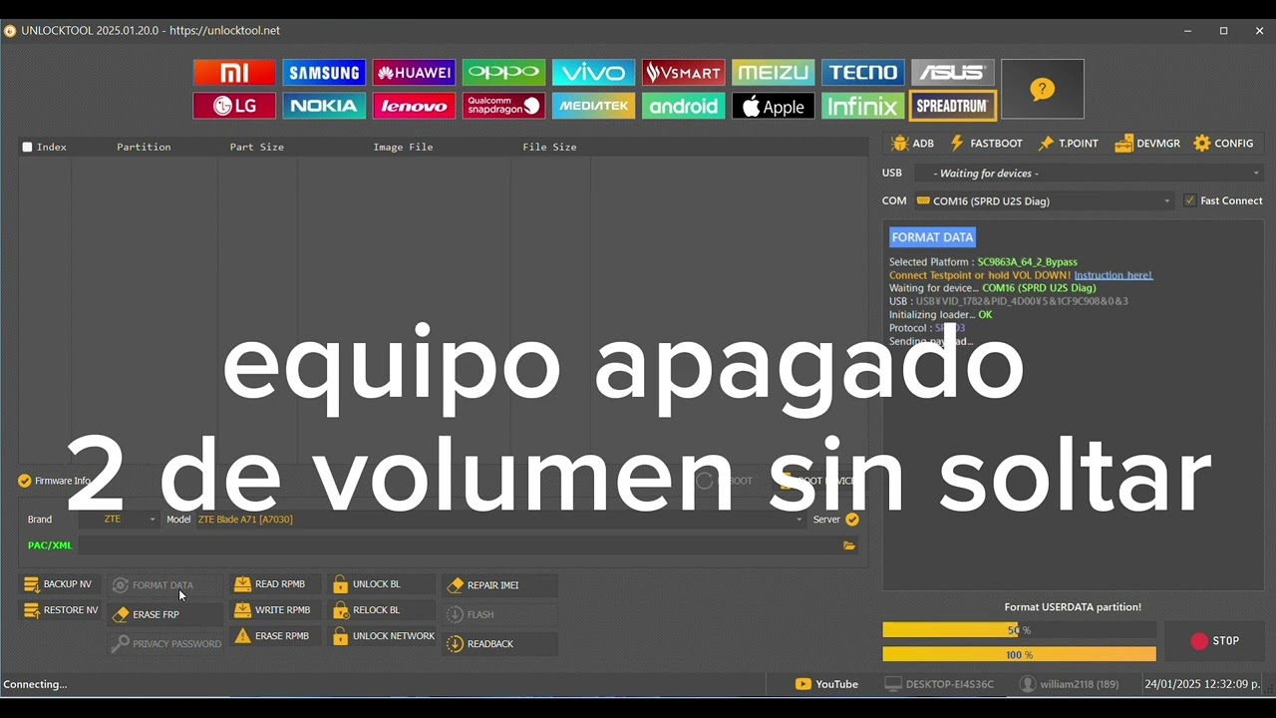
Task: Open the YouTube link in status bar
Action: click(826, 684)
